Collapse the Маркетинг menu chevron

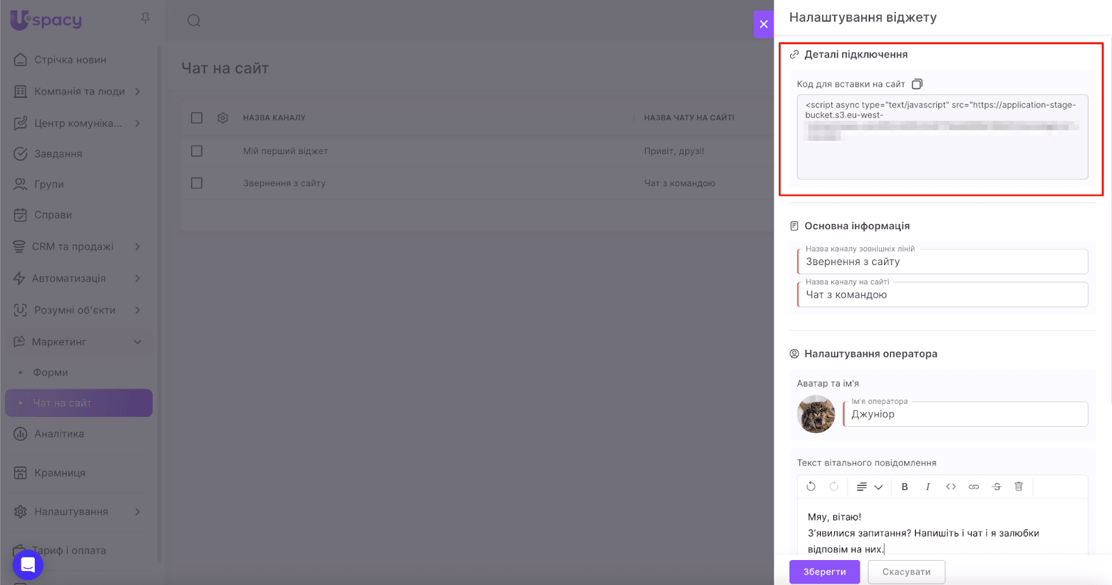pyautogui.click(x=138, y=342)
